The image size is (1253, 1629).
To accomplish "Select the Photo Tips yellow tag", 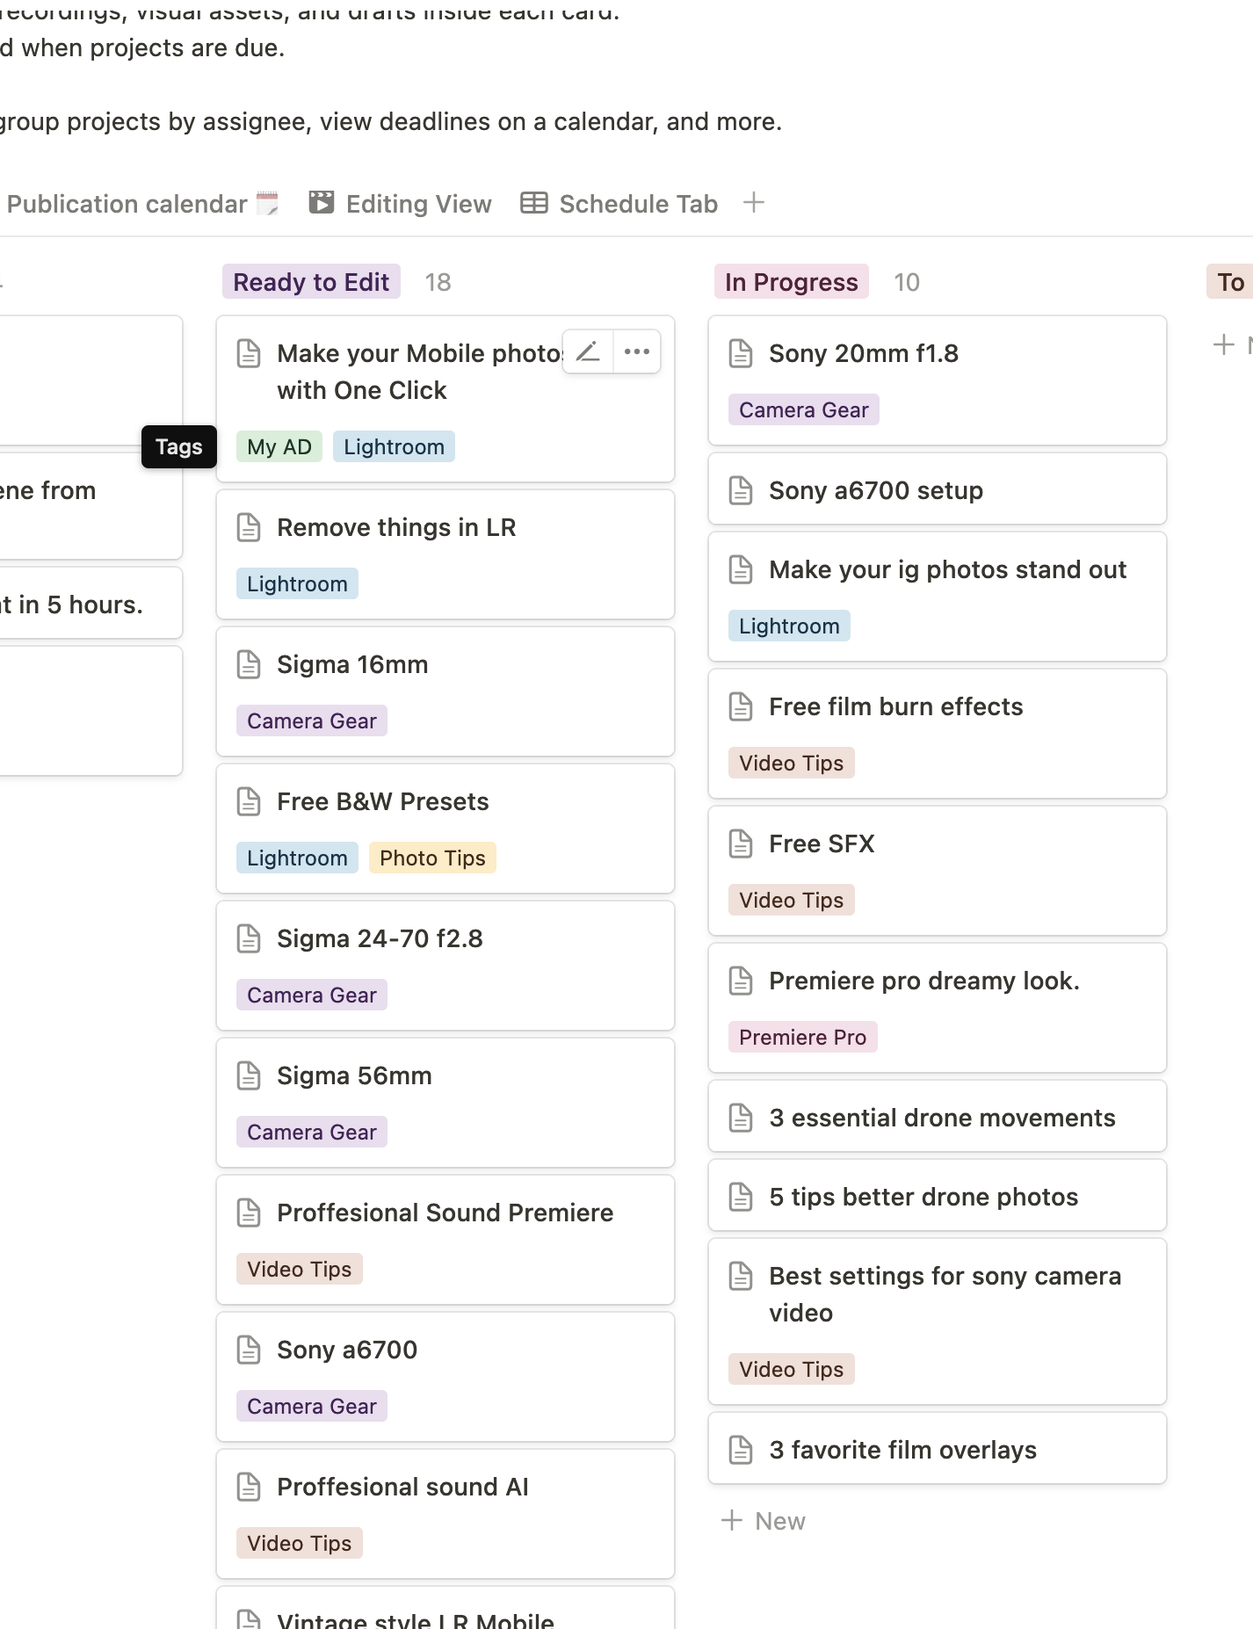I will pyautogui.click(x=432, y=858).
